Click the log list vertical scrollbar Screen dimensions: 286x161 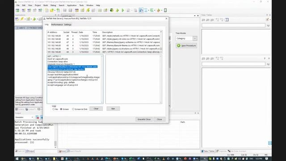[161, 42]
